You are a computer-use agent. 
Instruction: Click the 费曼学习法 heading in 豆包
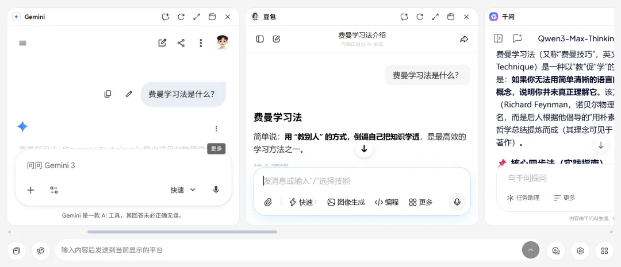click(x=278, y=118)
